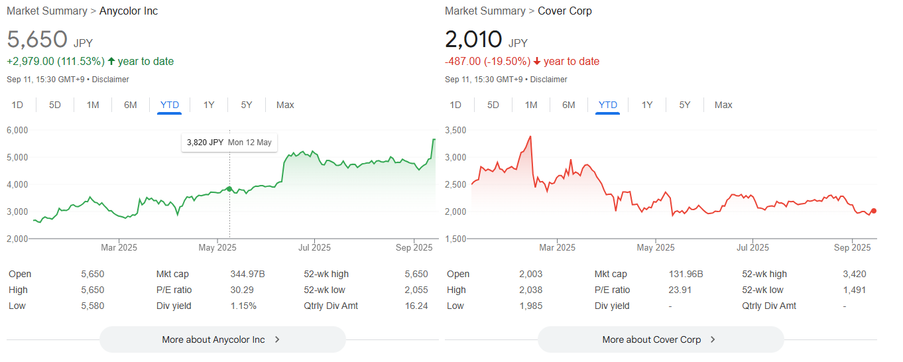This screenshot has width=903, height=362.
Task: Click the red down arrow beside Cover change
Action: point(537,62)
